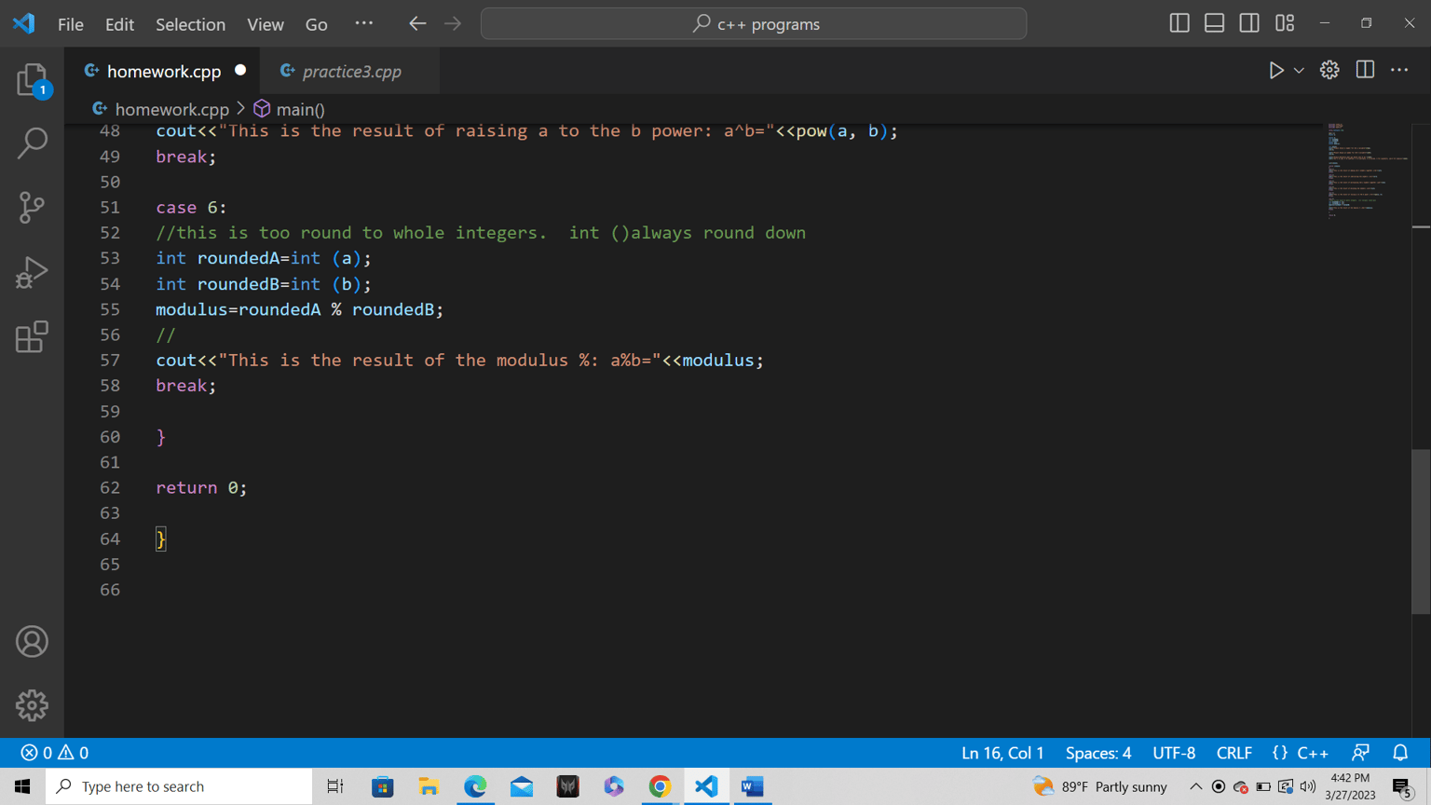Open the volume control in system tray
Viewport: 1431px width, 805px height.
point(1308,786)
